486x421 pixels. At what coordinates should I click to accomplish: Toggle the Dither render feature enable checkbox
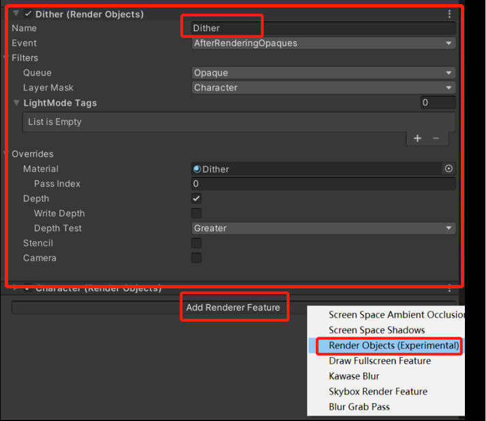tap(28, 14)
